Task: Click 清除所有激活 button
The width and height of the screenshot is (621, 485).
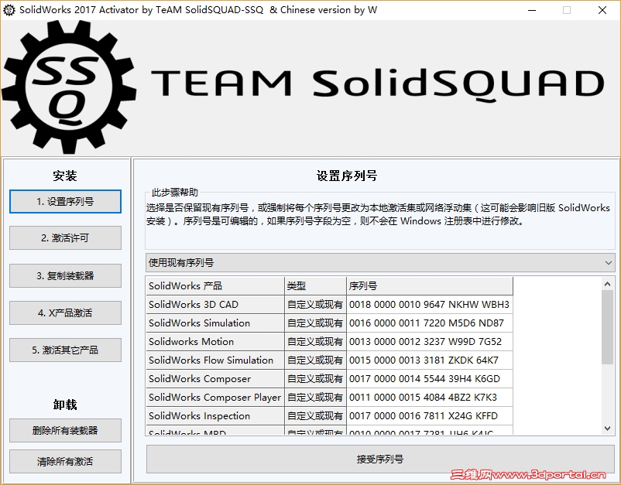Action: pyautogui.click(x=65, y=461)
